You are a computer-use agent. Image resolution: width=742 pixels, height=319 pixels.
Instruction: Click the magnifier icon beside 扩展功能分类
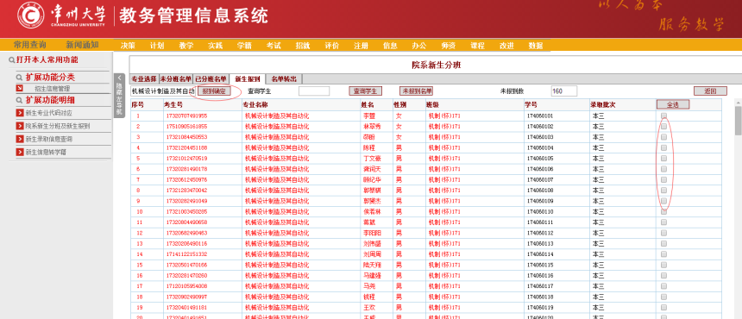tap(19, 78)
